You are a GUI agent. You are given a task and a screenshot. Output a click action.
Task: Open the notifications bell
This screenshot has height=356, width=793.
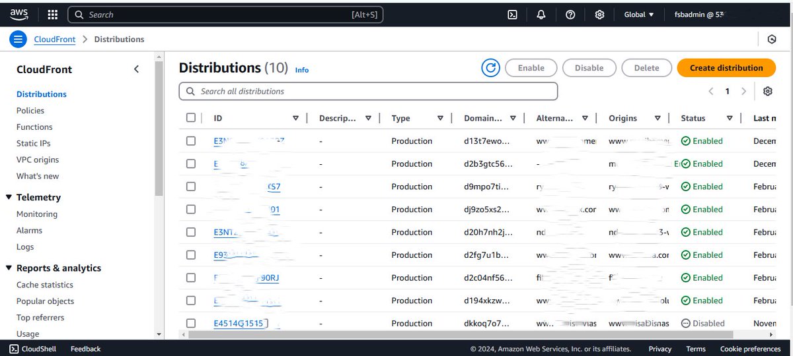[x=541, y=15]
